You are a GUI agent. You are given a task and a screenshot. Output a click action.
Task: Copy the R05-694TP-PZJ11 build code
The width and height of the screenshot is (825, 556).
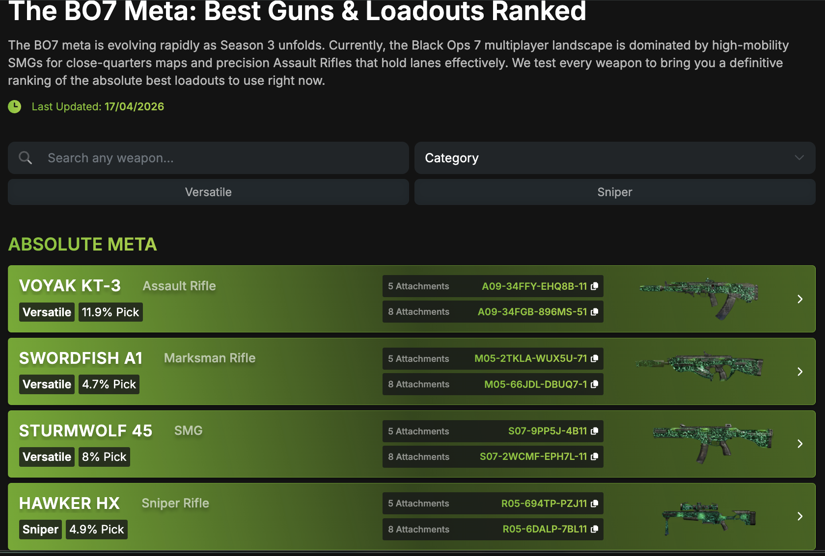click(594, 504)
